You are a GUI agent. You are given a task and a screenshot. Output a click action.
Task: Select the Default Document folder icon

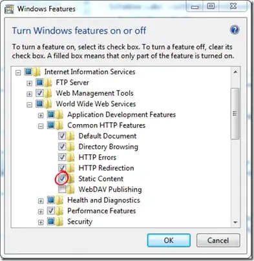pos(70,136)
